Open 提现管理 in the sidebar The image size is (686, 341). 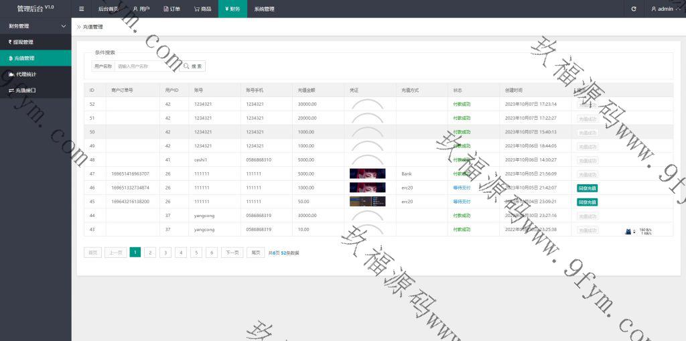coord(21,42)
